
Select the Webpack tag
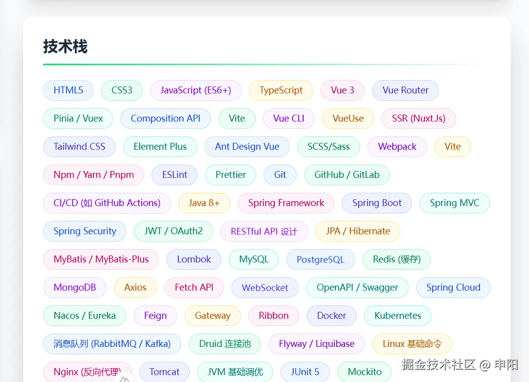coord(397,147)
